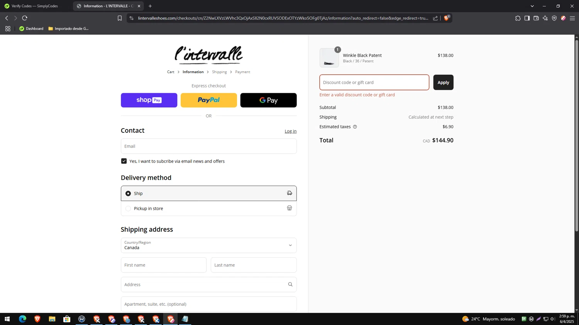Open the taskbar clock and date
Image resolution: width=579 pixels, height=325 pixels.
tap(567, 319)
